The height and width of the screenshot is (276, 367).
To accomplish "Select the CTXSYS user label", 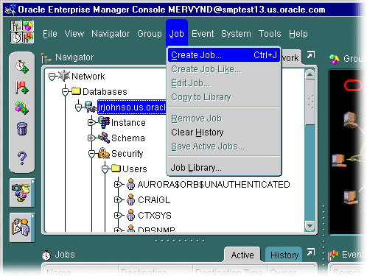I will click(155, 216).
